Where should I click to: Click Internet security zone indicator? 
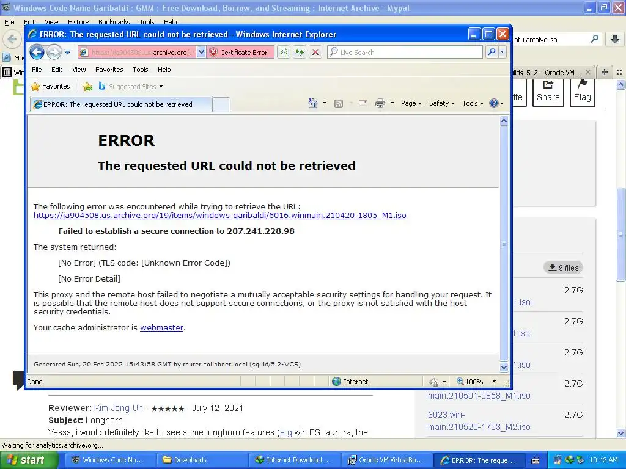pos(350,382)
